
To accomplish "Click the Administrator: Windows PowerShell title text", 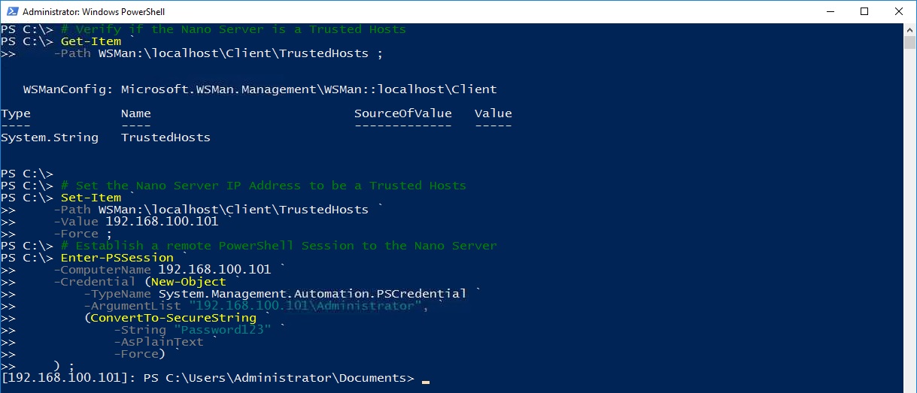I will click(94, 12).
